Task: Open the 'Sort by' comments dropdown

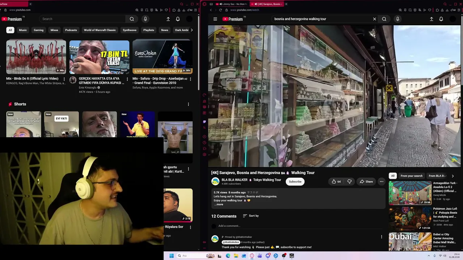Action: click(x=251, y=216)
